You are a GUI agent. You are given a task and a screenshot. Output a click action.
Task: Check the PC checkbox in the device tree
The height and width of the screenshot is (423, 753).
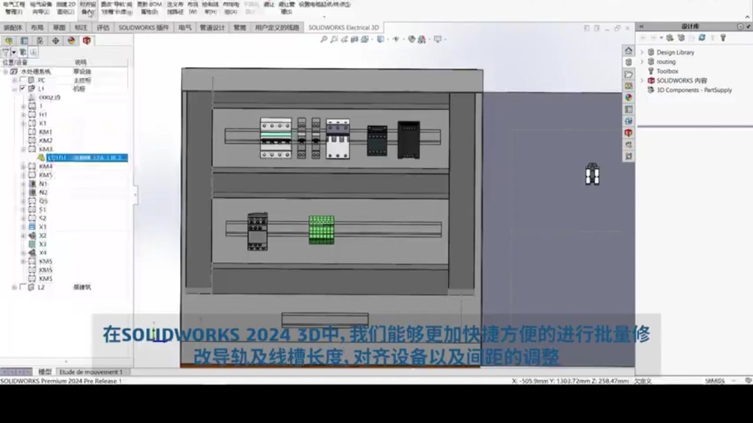coord(22,80)
